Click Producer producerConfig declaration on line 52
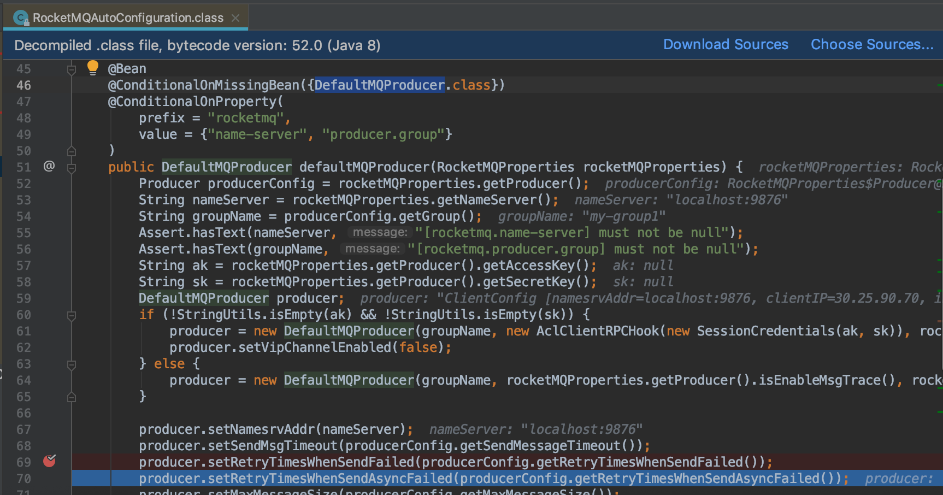Viewport: 943px width, 495px height. click(x=227, y=184)
